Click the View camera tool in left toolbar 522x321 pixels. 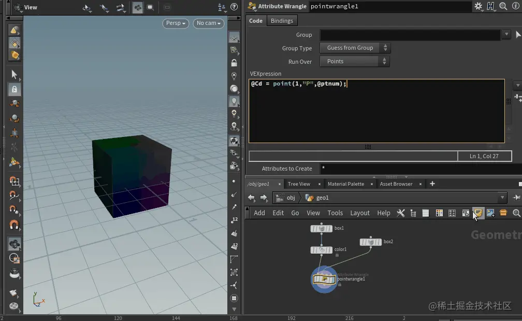14,245
